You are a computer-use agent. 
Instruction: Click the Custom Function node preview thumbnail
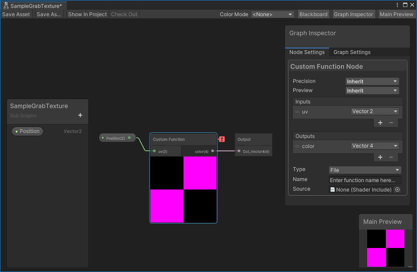183,189
